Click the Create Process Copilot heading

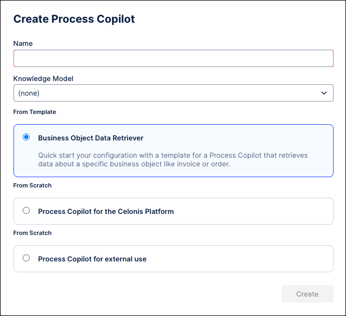(74, 19)
